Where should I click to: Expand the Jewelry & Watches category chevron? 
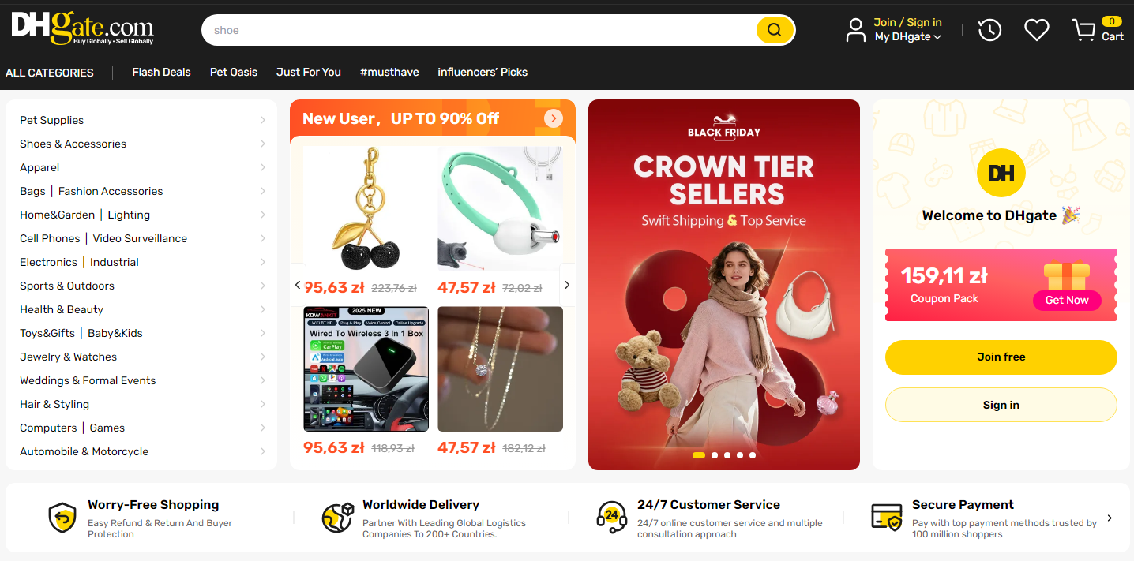(262, 357)
